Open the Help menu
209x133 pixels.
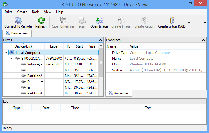pos(59,12)
